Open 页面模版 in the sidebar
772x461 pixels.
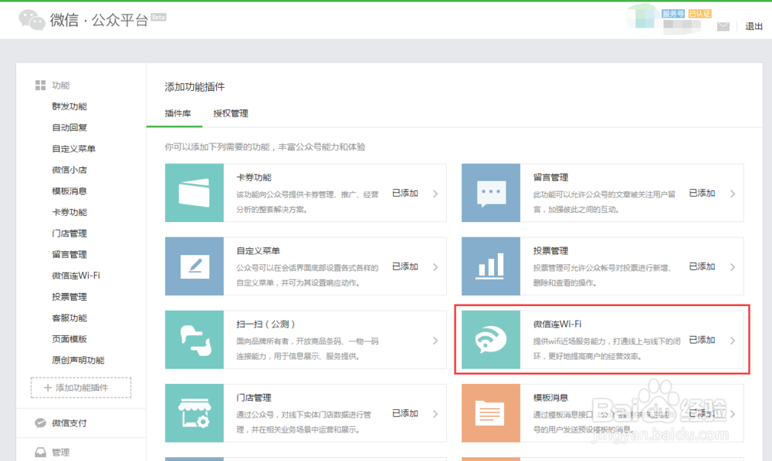[x=69, y=339]
